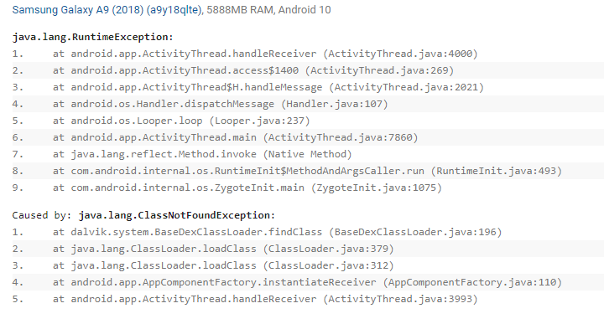Click the Looper.loop stack frame line
This screenshot has height=324, width=604.
(x=308, y=121)
